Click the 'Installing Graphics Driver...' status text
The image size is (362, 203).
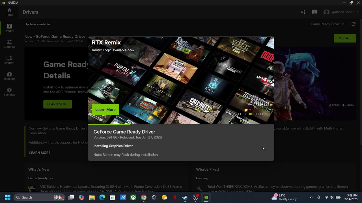[114, 146]
